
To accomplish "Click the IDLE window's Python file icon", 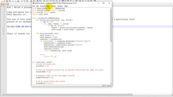I will click(34, 3).
